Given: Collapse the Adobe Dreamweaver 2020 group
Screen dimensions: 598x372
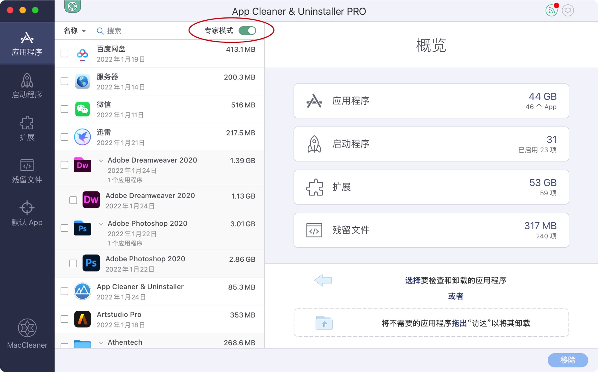Looking at the screenshot, I should point(101,161).
